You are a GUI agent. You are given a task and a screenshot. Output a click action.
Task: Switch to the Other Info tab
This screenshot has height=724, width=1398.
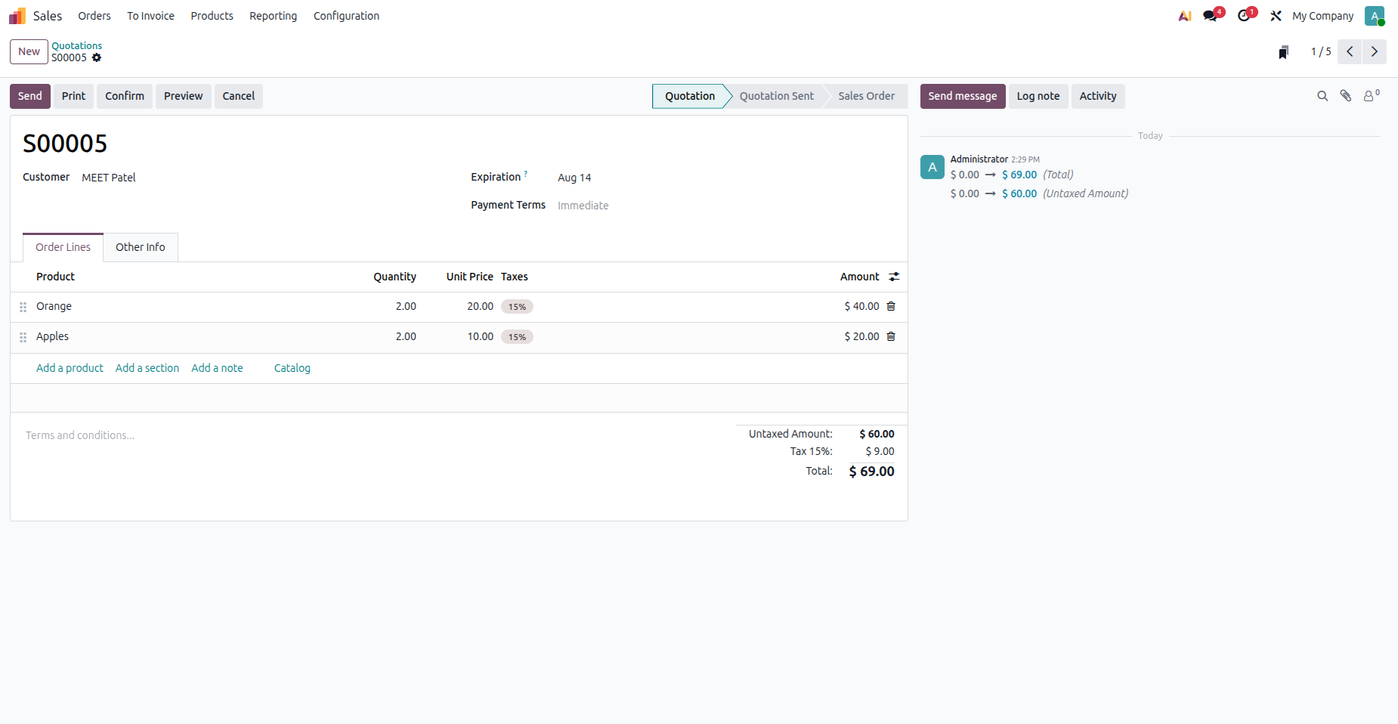pyautogui.click(x=141, y=247)
